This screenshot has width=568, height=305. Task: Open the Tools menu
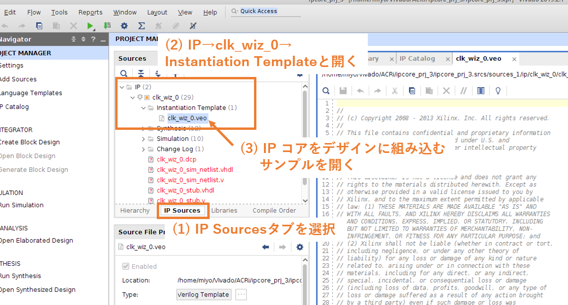(59, 12)
